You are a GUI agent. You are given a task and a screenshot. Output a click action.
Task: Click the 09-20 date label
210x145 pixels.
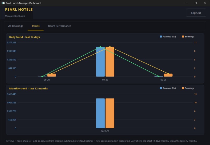[47, 80]
